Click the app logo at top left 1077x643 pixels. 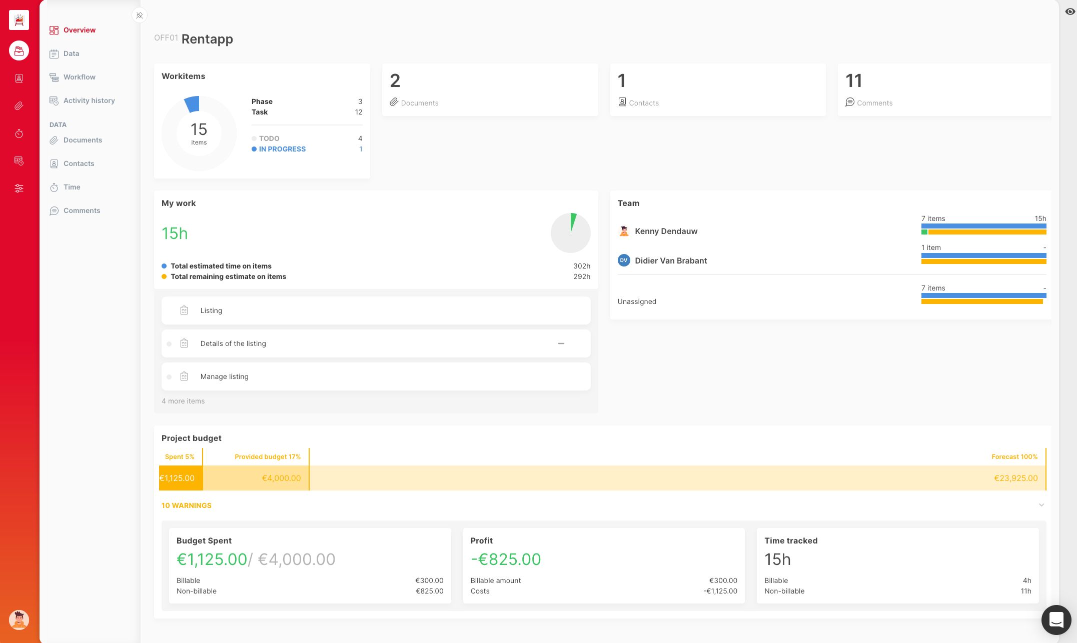pyautogui.click(x=19, y=20)
